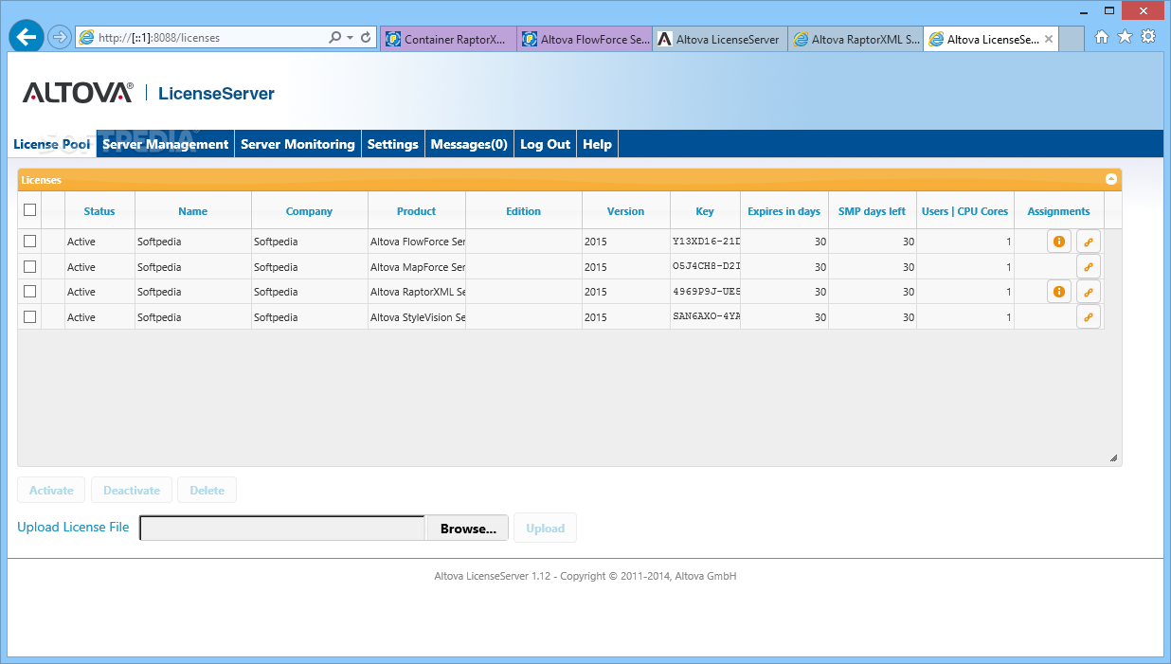Collapse the Licenses panel with orange arrow
This screenshot has height=664, width=1171.
pos(1111,179)
